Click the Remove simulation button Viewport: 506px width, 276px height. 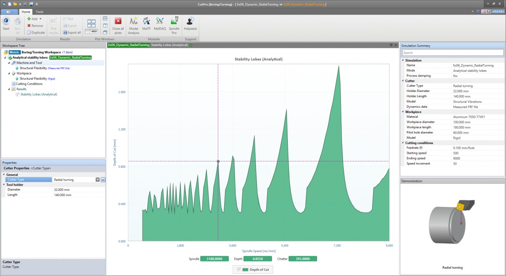point(35,26)
